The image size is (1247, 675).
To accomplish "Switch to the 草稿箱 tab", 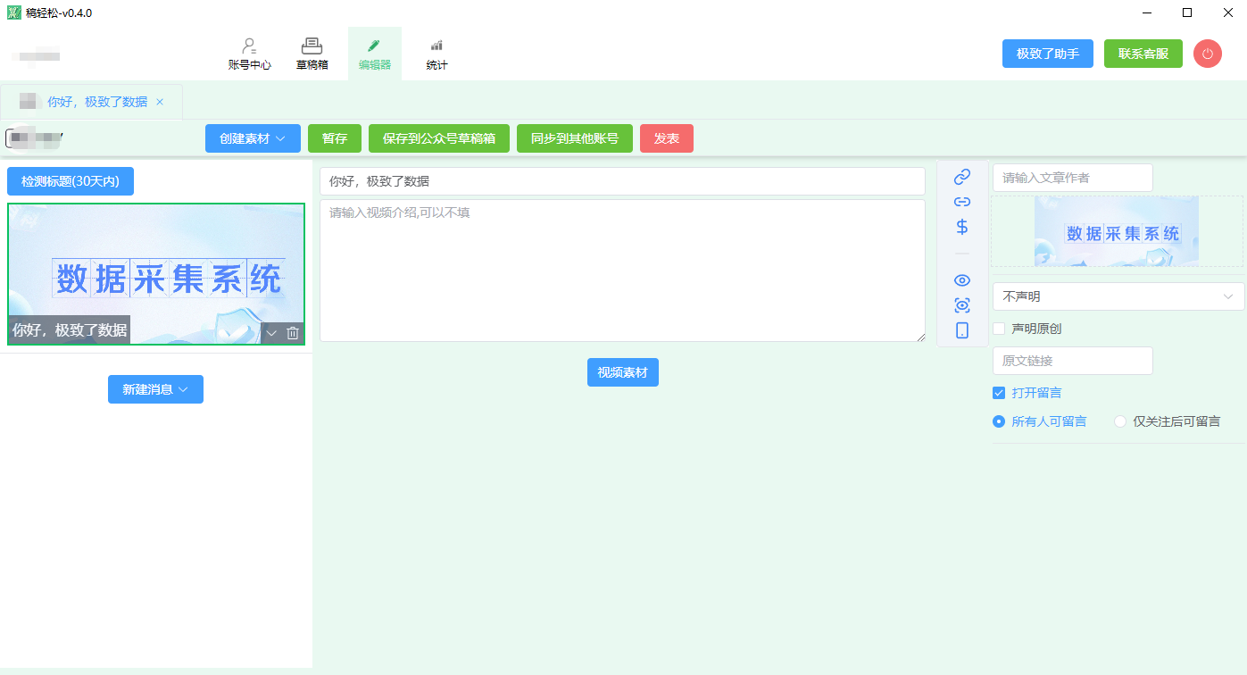I will click(x=312, y=54).
